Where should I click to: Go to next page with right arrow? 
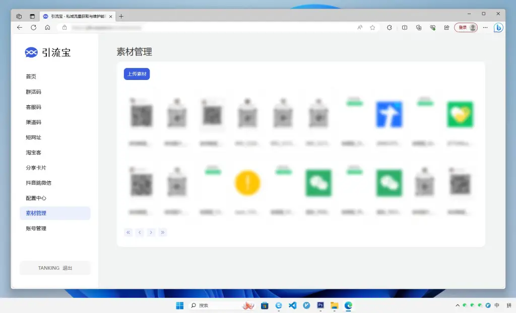[x=151, y=232]
